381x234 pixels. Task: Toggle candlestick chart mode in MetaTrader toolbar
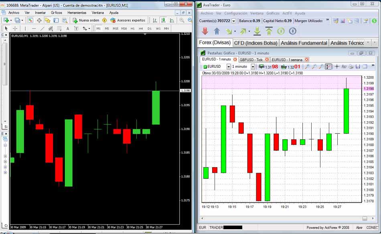click(x=163, y=20)
